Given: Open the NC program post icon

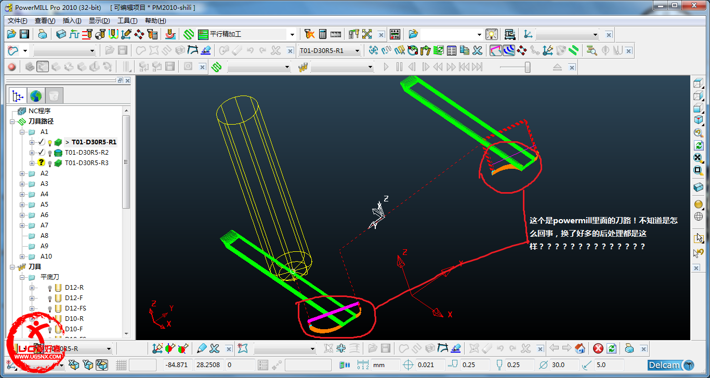Looking at the screenshot, I should 395,34.
